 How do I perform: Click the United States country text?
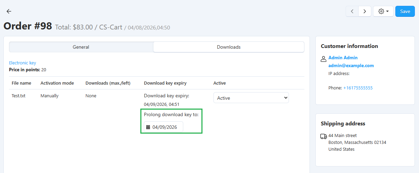point(341,149)
